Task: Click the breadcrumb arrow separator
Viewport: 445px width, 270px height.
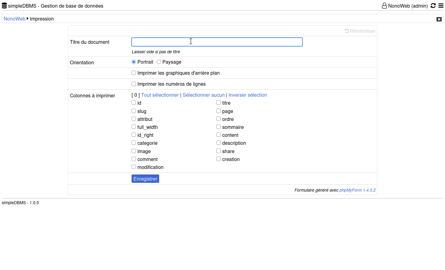Action: 28,19
